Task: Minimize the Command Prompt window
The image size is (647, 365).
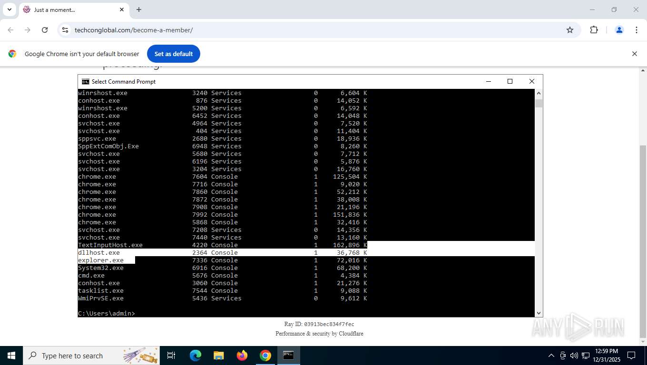Action: point(488,82)
